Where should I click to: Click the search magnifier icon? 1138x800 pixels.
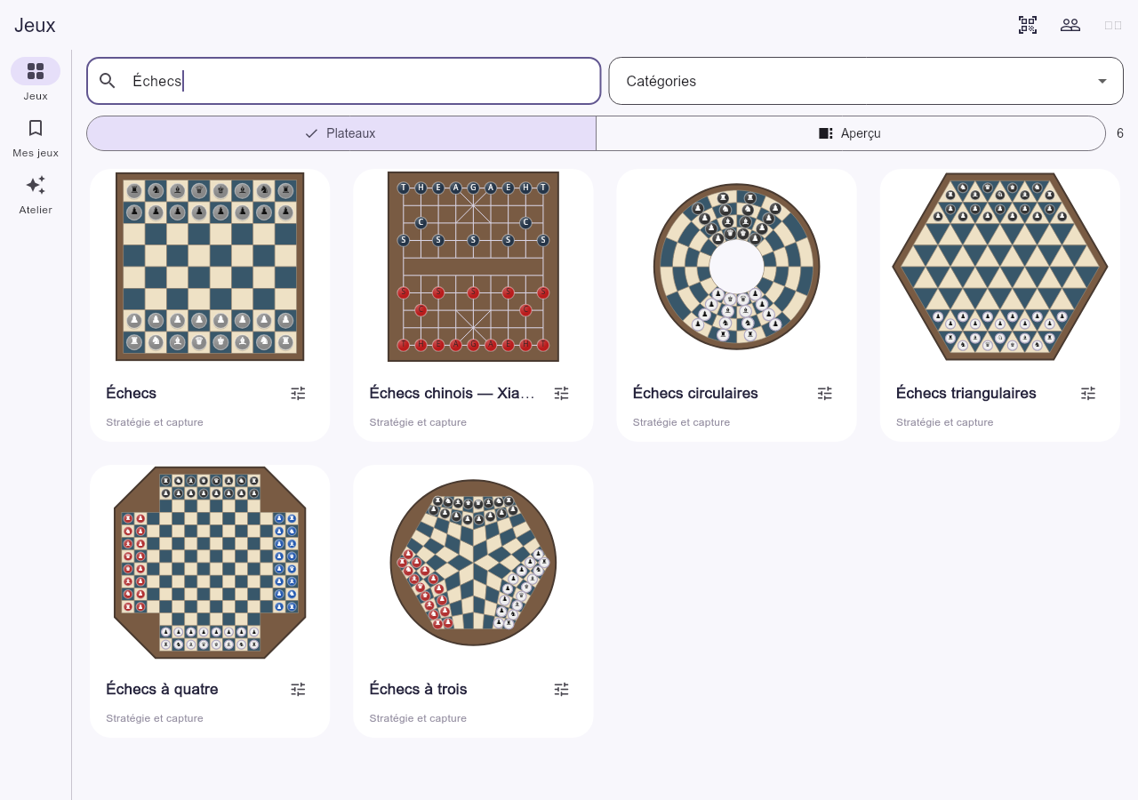[108, 81]
